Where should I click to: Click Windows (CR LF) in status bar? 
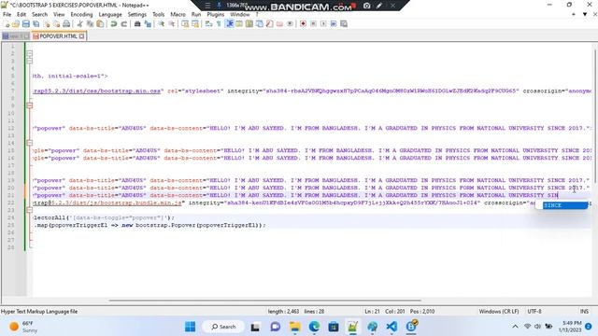(x=499, y=311)
